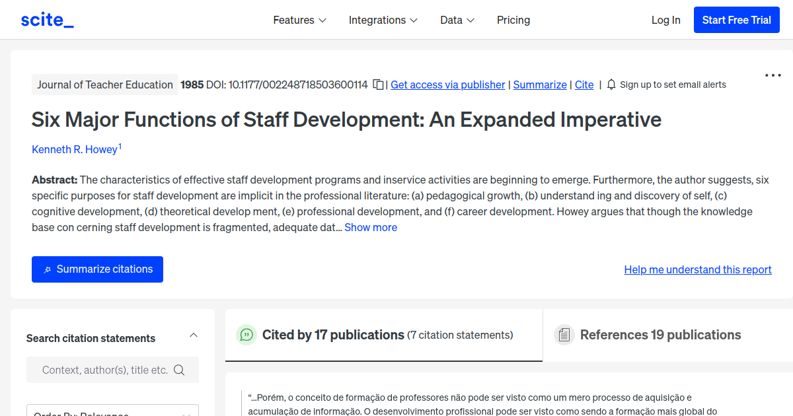The height and width of the screenshot is (416, 793).
Task: Click the article title heading
Action: [346, 120]
